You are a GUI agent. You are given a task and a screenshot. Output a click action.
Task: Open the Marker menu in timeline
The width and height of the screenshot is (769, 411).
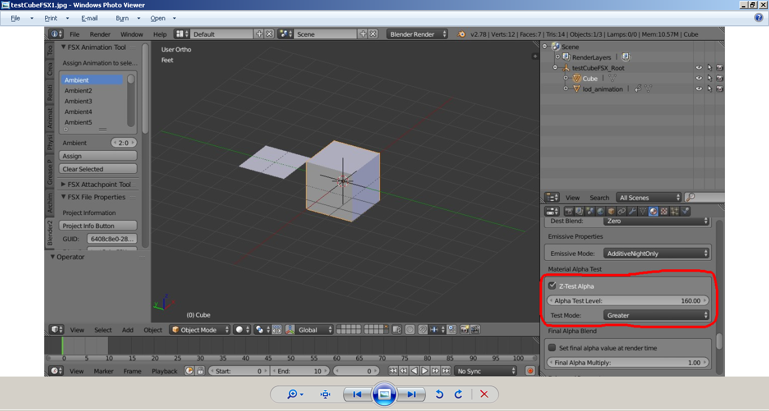pos(103,371)
